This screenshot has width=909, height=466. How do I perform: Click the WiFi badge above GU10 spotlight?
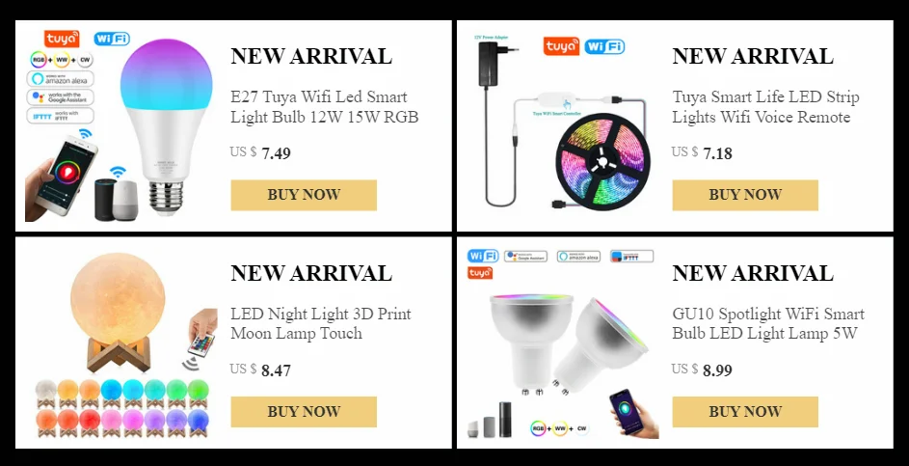(x=483, y=256)
